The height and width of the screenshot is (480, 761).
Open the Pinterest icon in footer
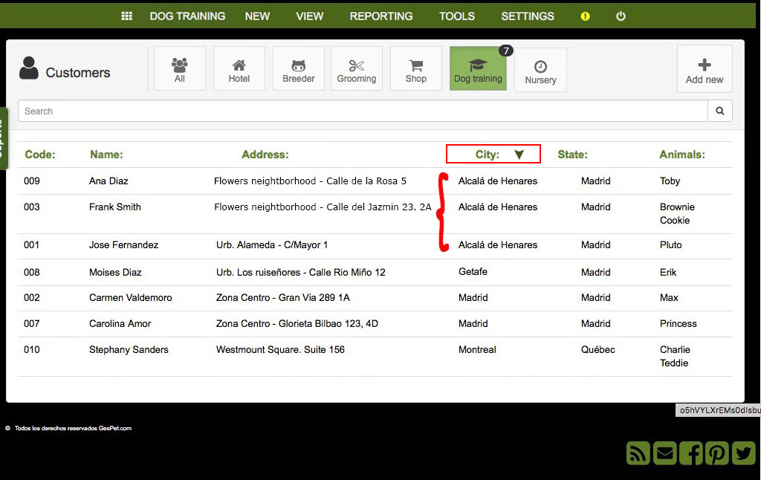(717, 453)
